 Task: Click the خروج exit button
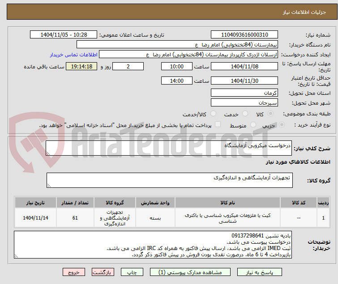tap(74, 272)
